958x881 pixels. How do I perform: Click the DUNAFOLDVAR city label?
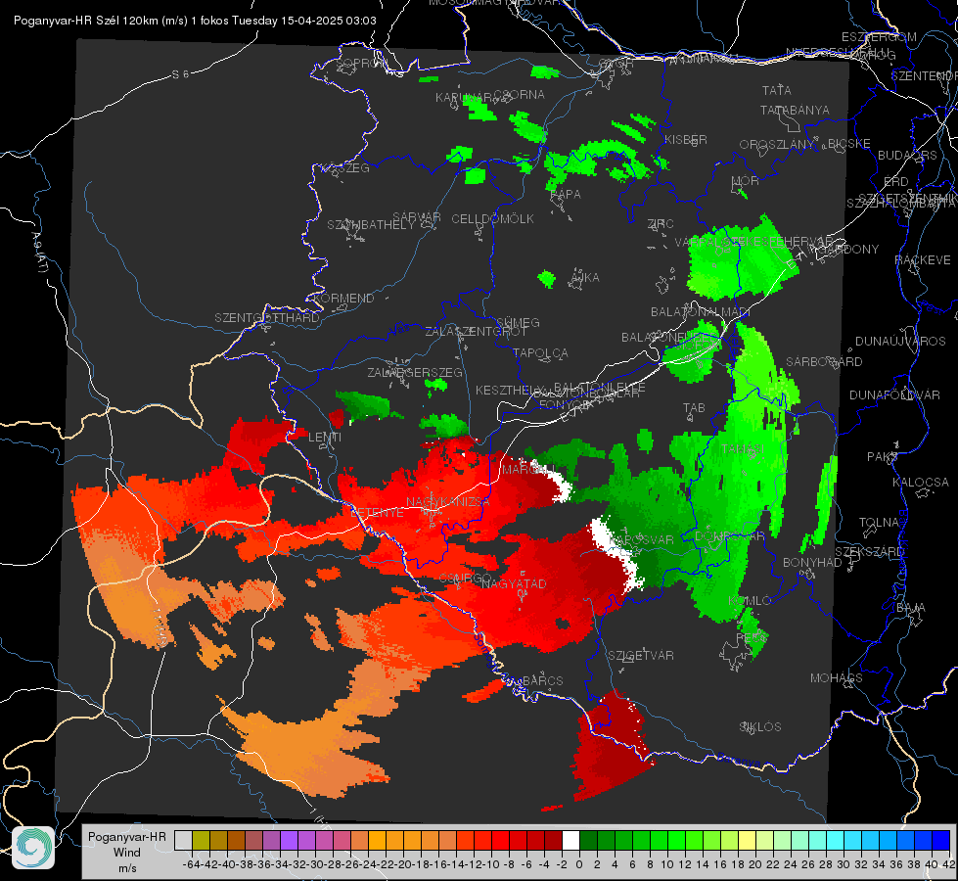pos(894,394)
